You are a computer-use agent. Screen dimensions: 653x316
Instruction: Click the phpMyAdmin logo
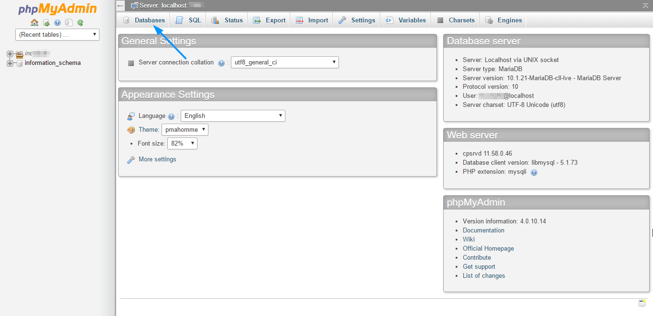click(x=57, y=8)
